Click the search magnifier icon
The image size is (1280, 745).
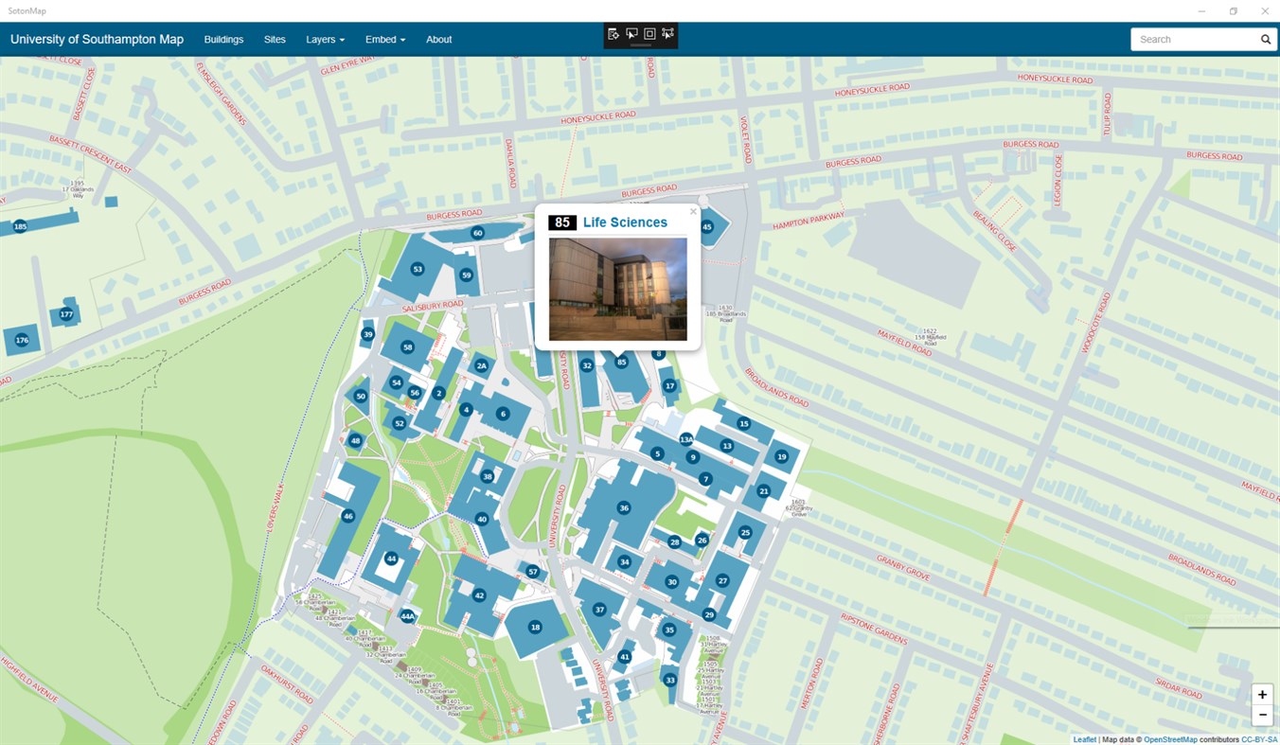click(x=1266, y=39)
